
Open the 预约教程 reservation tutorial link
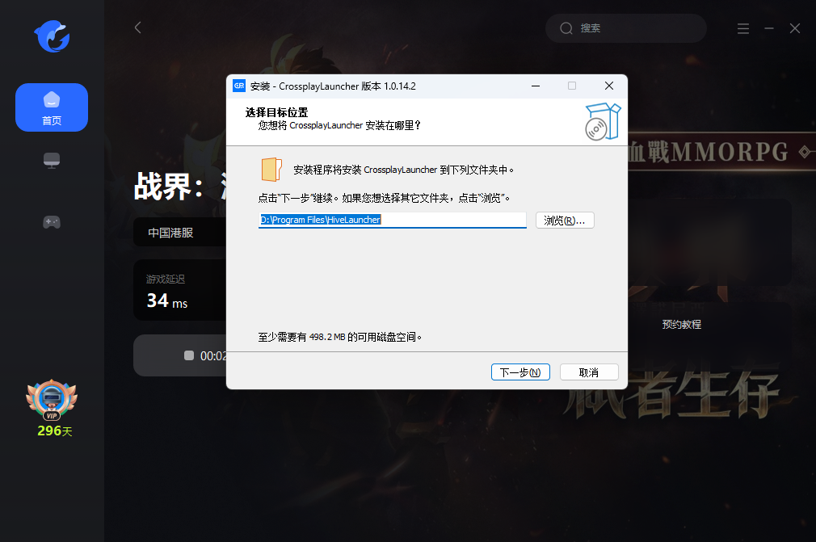(681, 325)
